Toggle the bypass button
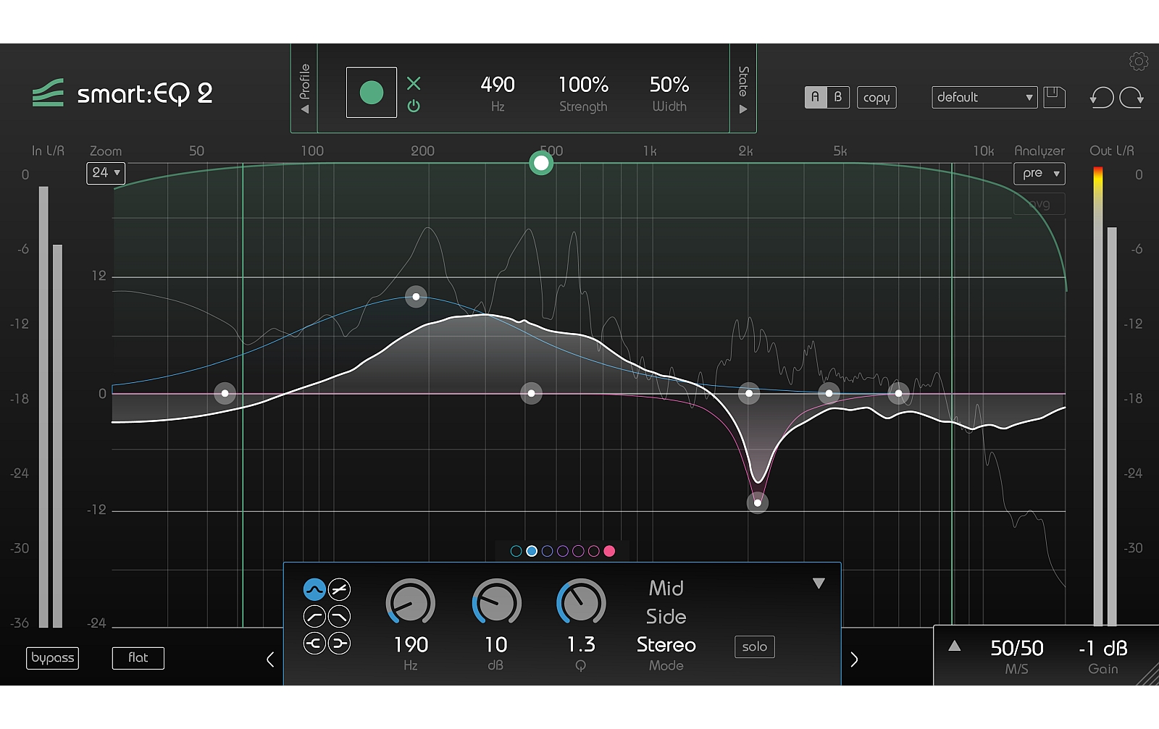Screen dimensions: 1159x729 (x=53, y=657)
